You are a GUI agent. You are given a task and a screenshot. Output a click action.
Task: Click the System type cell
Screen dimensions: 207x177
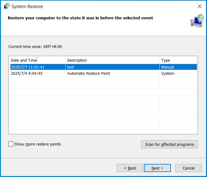[168, 74]
